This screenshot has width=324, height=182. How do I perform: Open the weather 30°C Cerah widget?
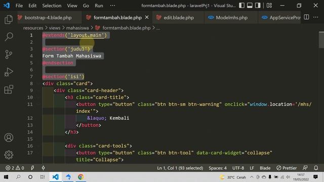(x=233, y=177)
